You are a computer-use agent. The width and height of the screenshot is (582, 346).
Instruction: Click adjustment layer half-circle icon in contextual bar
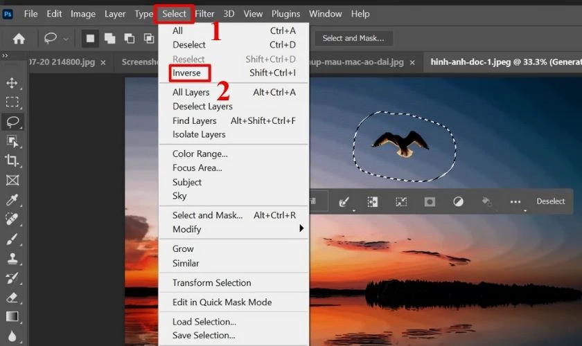(x=459, y=202)
